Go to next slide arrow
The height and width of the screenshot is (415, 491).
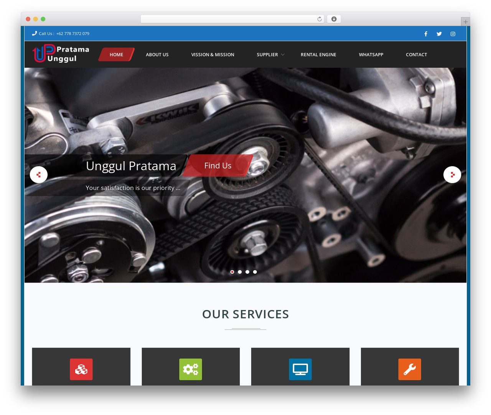[x=452, y=175]
